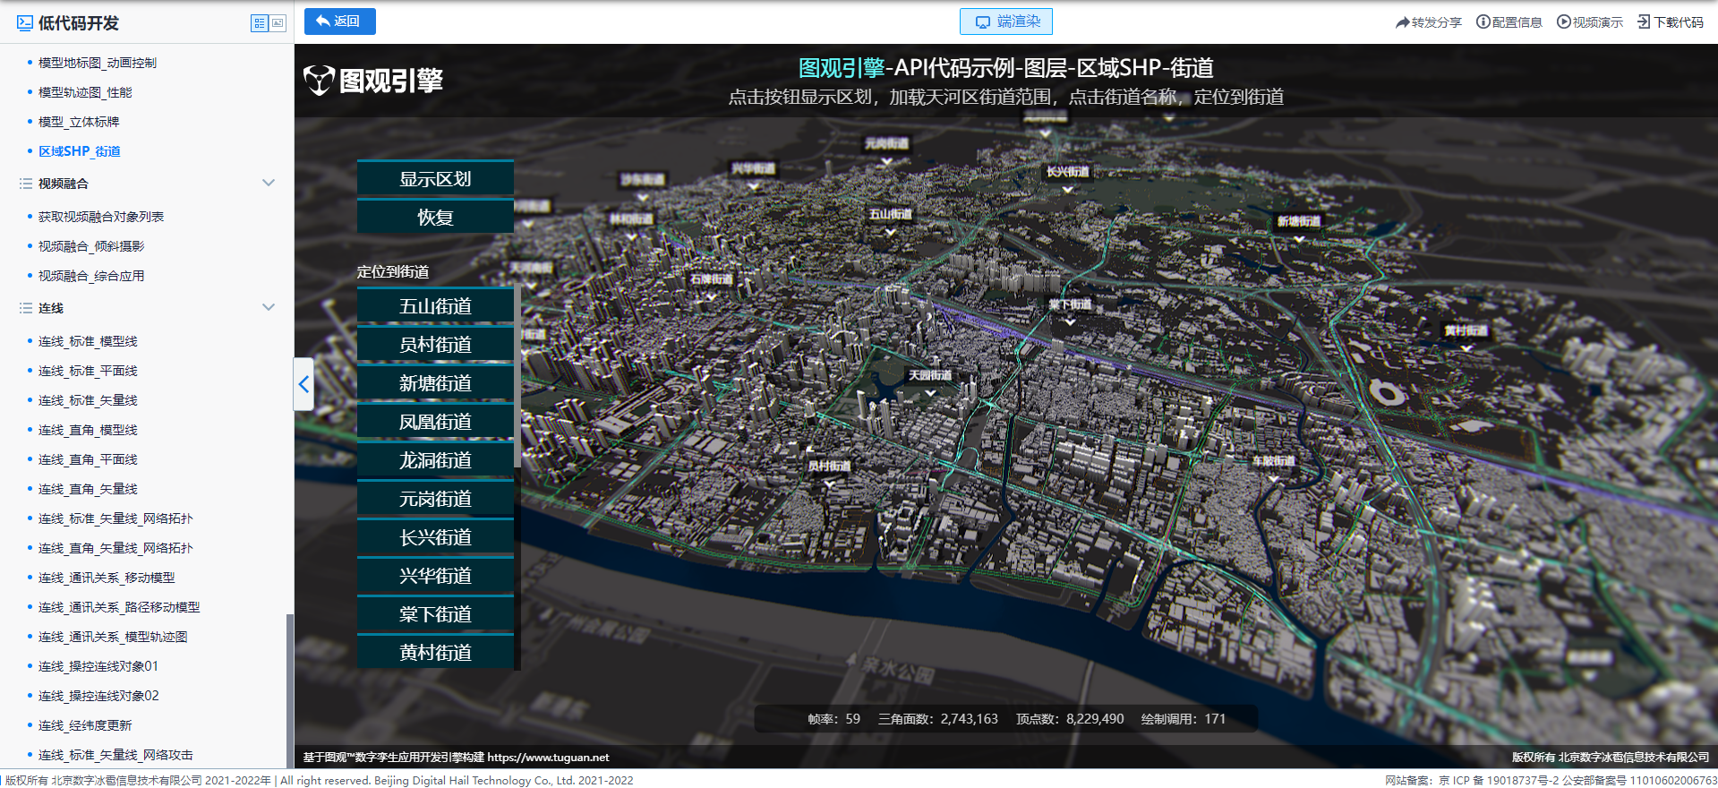Click the 图观引擎 logo in the scene
This screenshot has height=788, width=1718.
[x=373, y=81]
